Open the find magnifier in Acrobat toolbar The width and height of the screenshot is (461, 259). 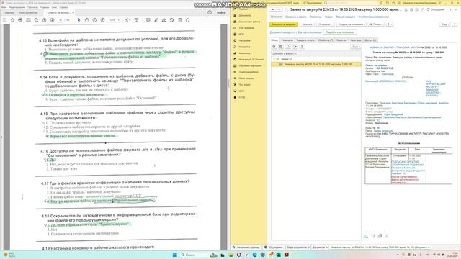pyautogui.click(x=36, y=20)
